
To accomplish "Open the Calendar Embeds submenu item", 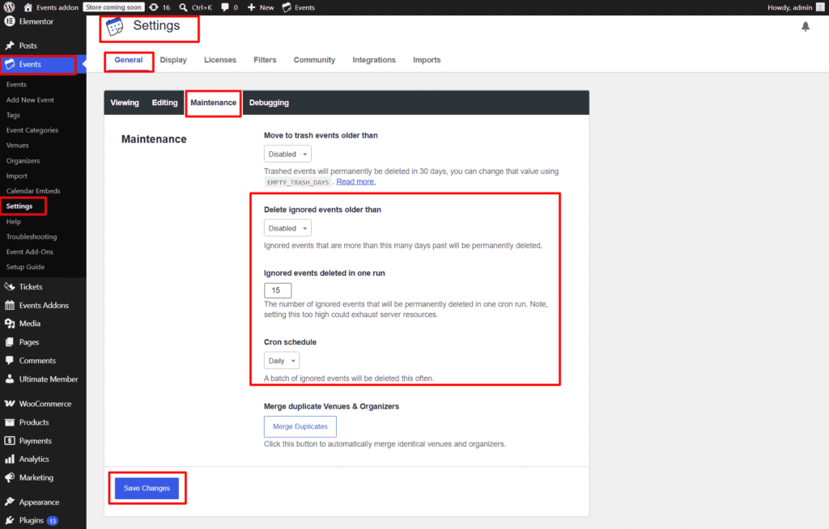I will pos(33,191).
